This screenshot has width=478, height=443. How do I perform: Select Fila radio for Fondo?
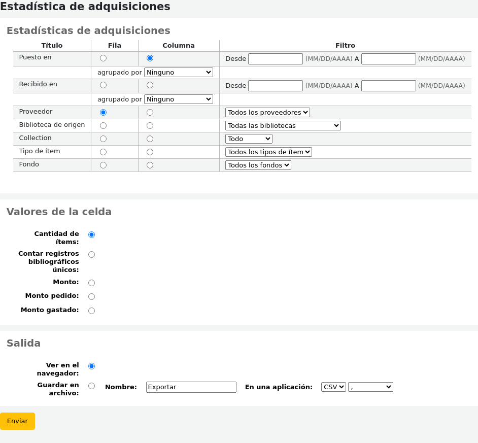tap(104, 165)
